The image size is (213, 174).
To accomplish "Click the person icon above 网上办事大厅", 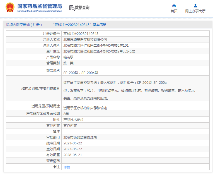I will (195, 6).
